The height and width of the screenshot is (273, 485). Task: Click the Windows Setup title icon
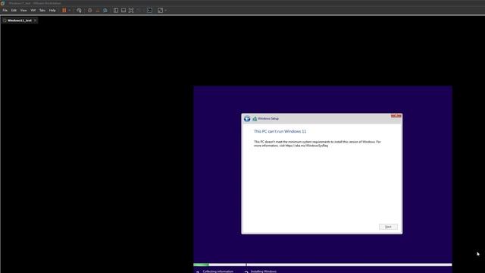tap(255, 118)
